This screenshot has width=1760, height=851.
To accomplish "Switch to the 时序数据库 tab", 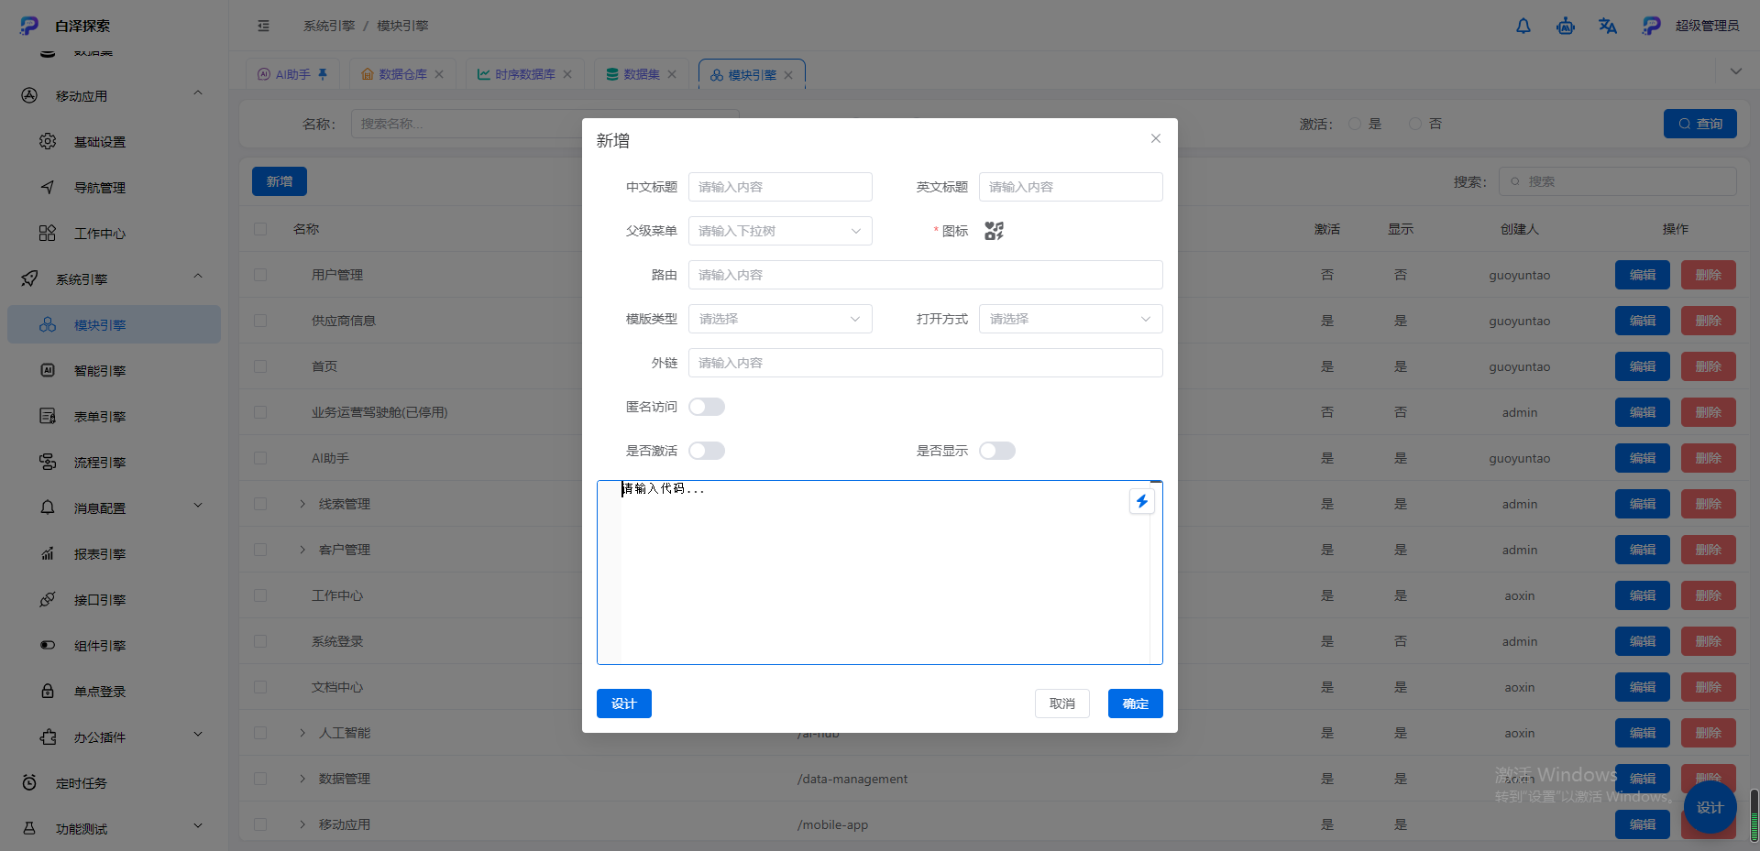I will tap(523, 74).
